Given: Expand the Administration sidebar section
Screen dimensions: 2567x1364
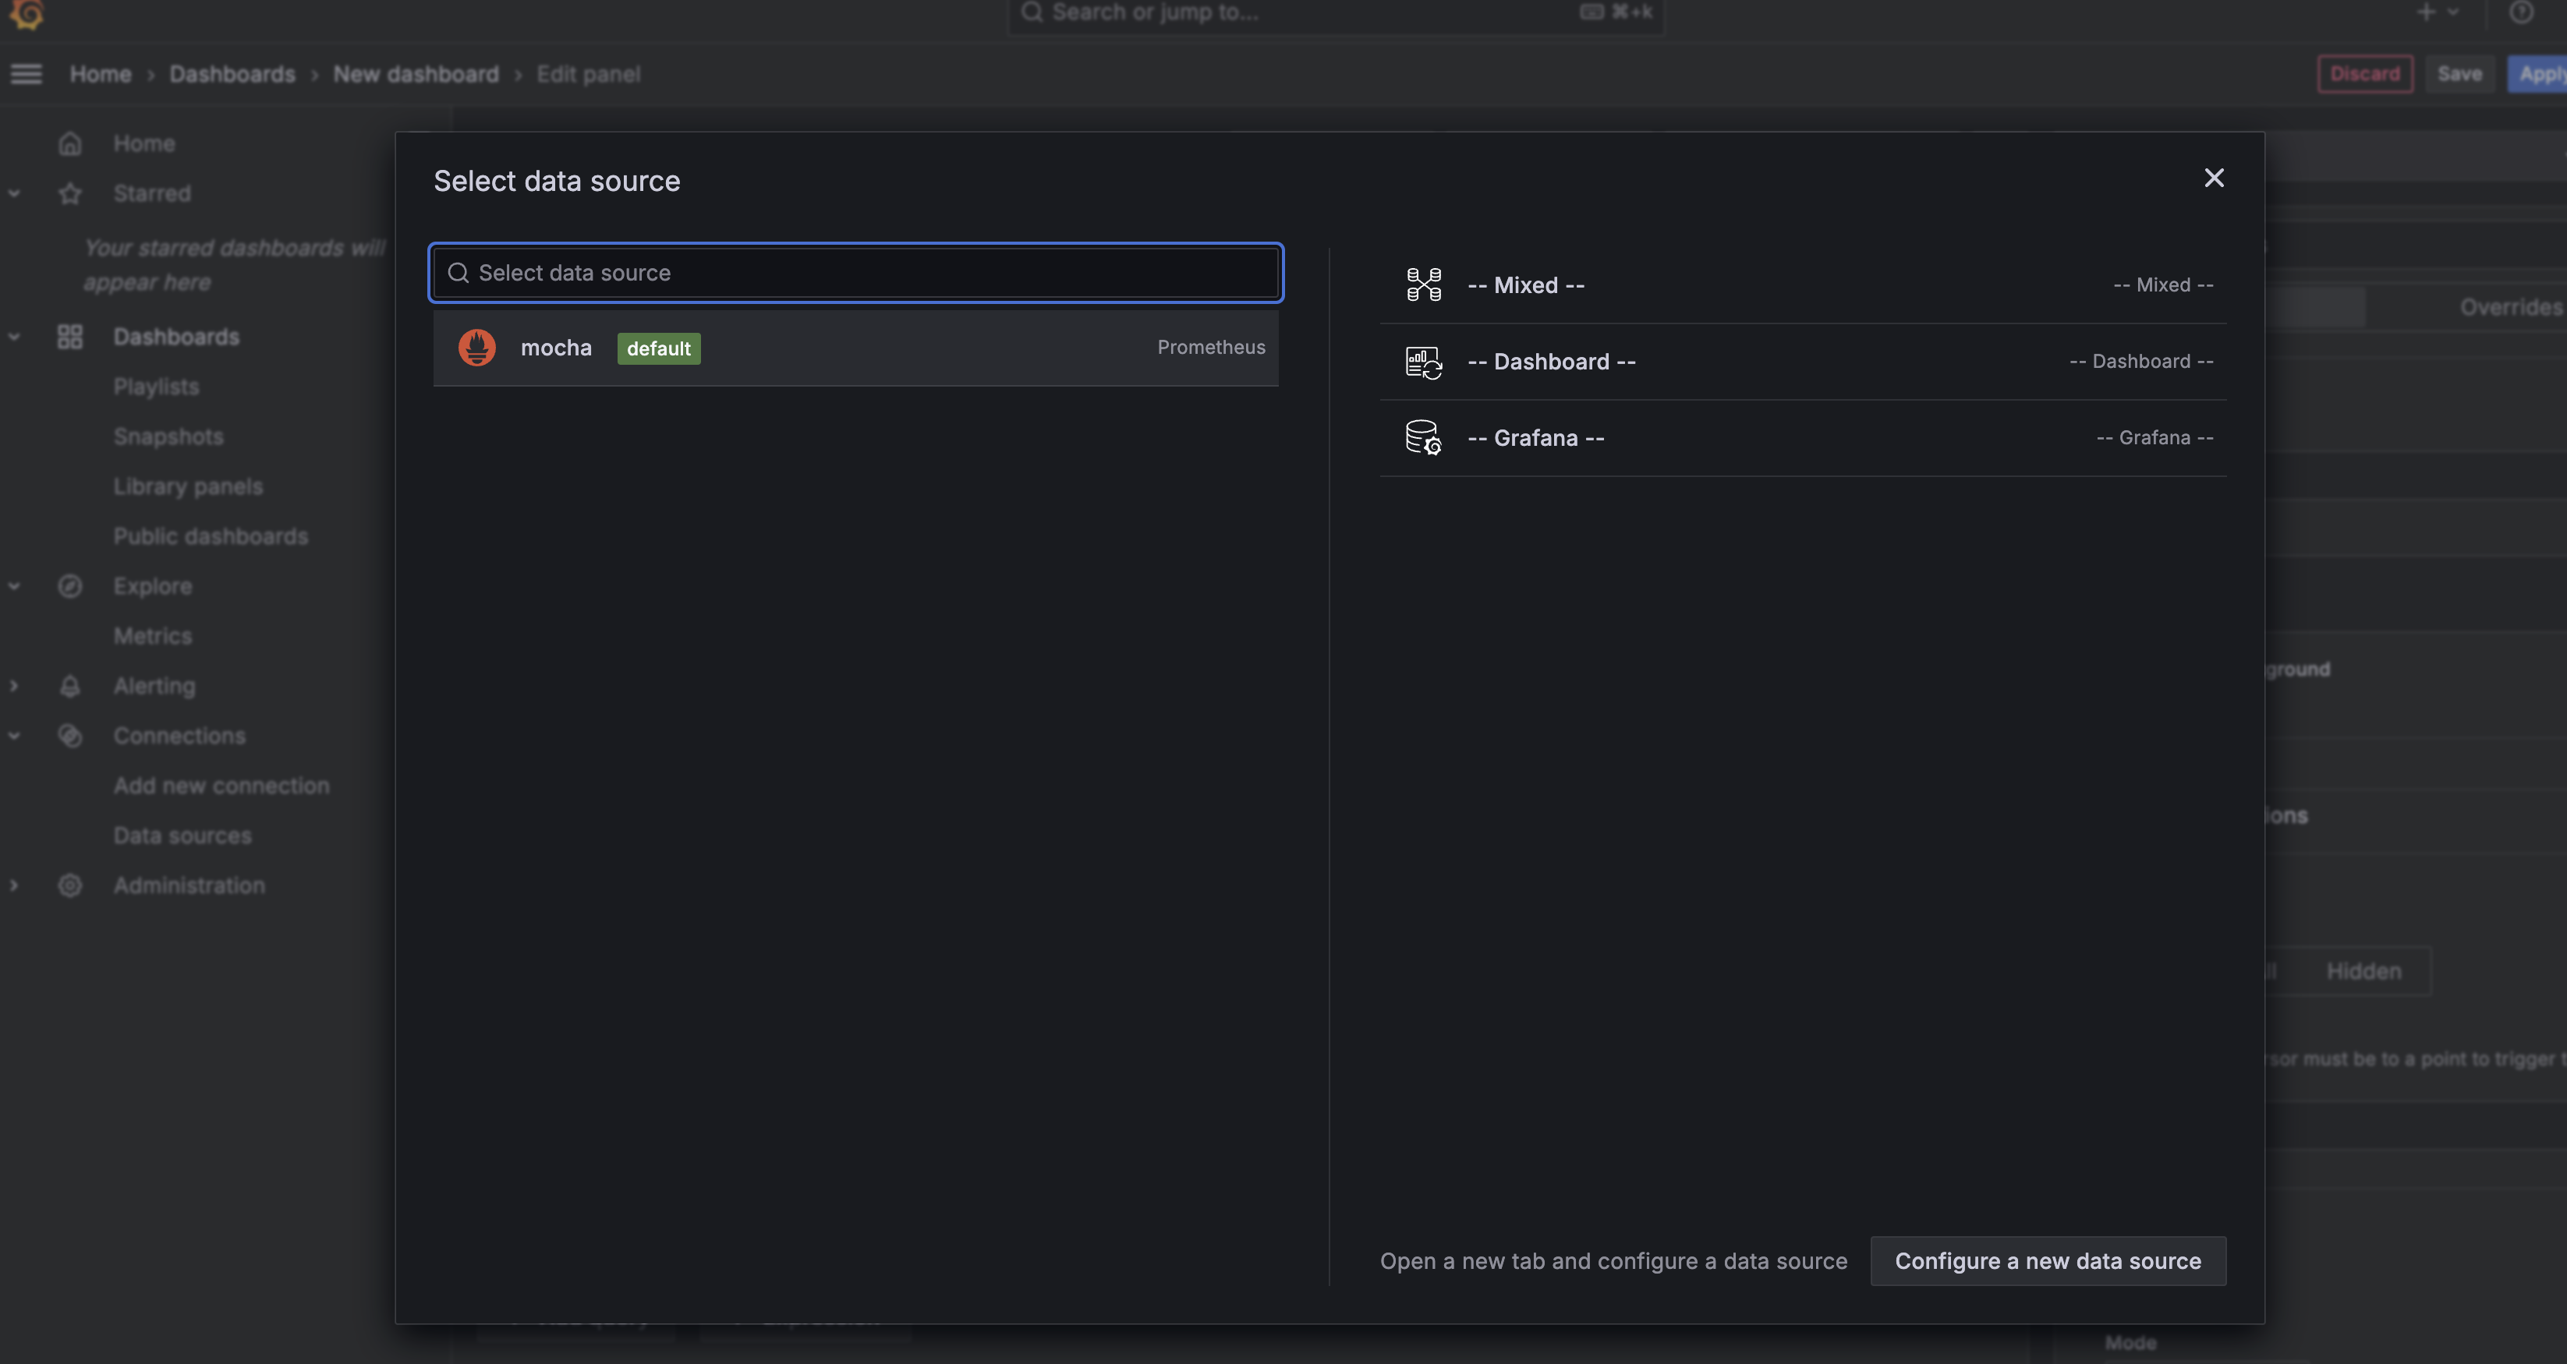Looking at the screenshot, I should click(14, 885).
